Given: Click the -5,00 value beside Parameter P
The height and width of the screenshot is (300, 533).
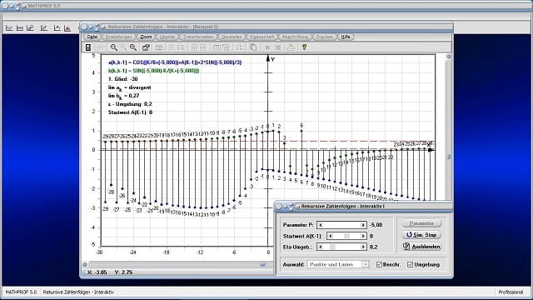Looking at the screenshot, I should click(x=376, y=225).
